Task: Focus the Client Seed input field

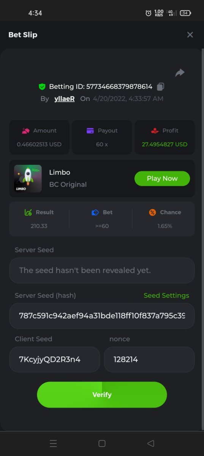Action: pos(55,359)
